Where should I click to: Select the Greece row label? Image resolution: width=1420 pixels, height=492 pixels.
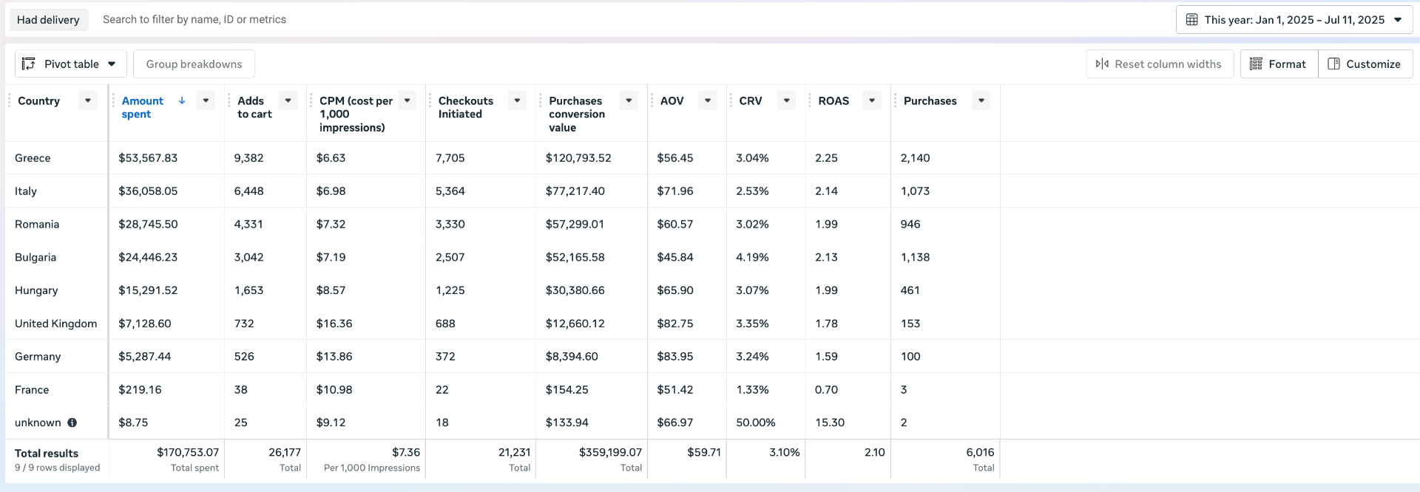[x=33, y=158]
